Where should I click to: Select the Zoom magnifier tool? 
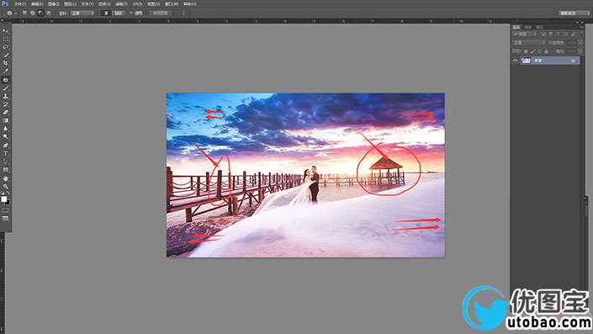[5, 186]
